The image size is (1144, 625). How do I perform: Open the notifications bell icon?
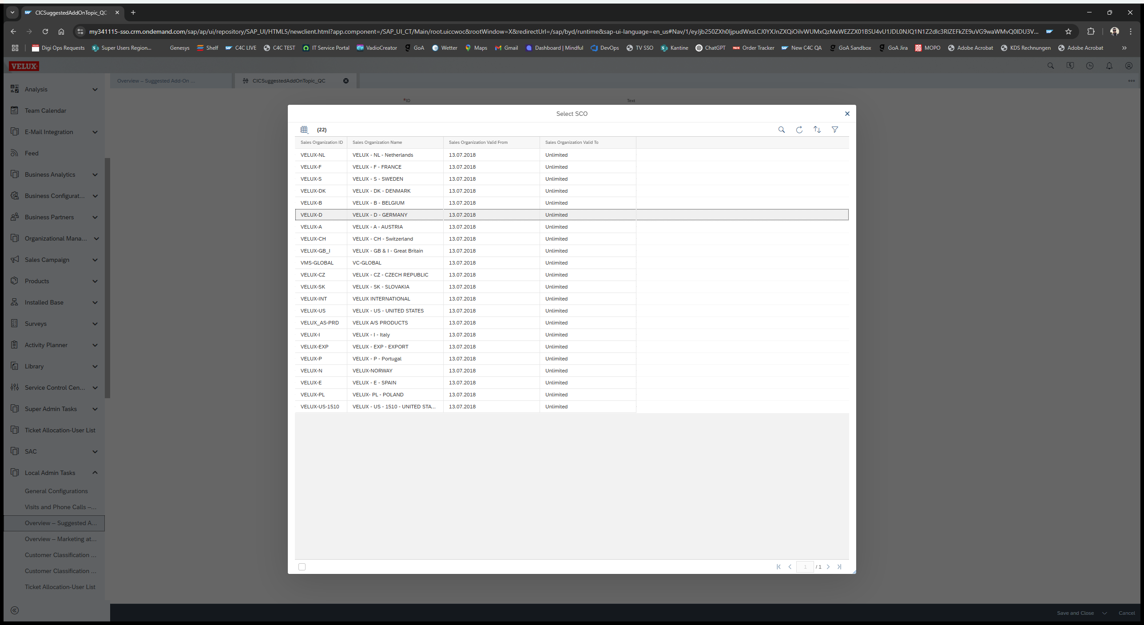click(x=1109, y=66)
